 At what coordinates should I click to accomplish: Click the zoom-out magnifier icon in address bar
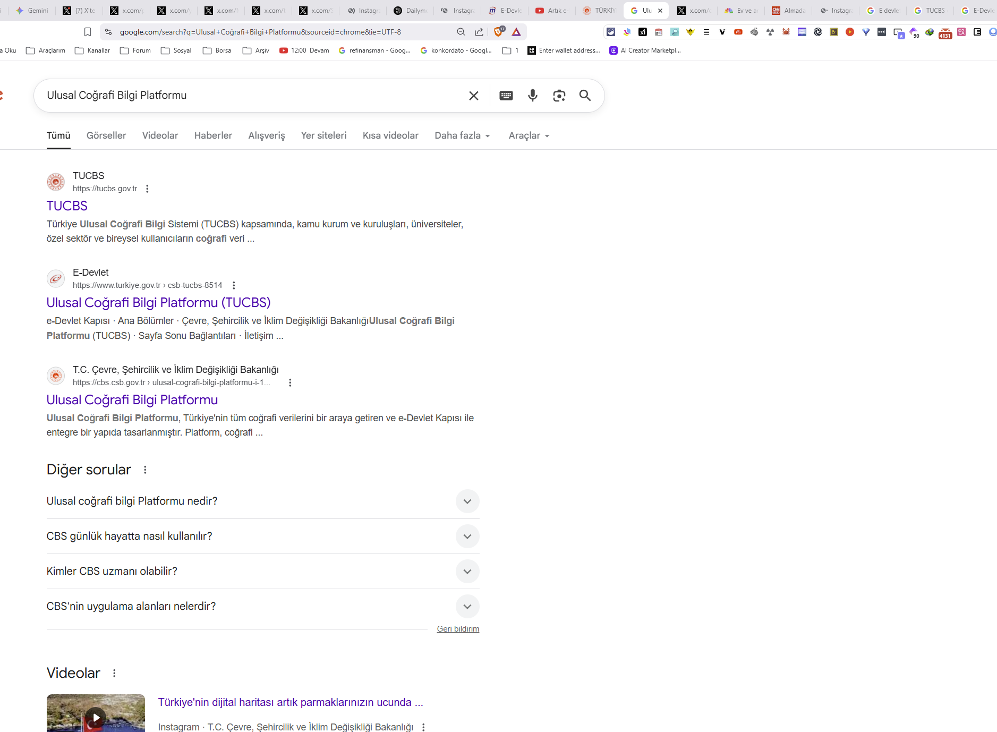(x=461, y=32)
